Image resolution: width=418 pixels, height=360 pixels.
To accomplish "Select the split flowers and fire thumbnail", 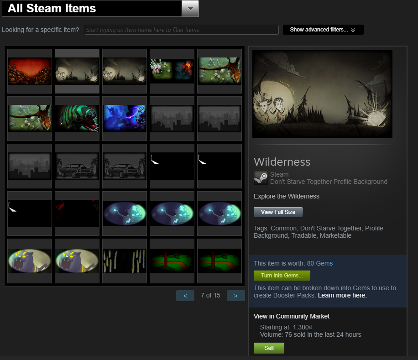I will point(172,71).
